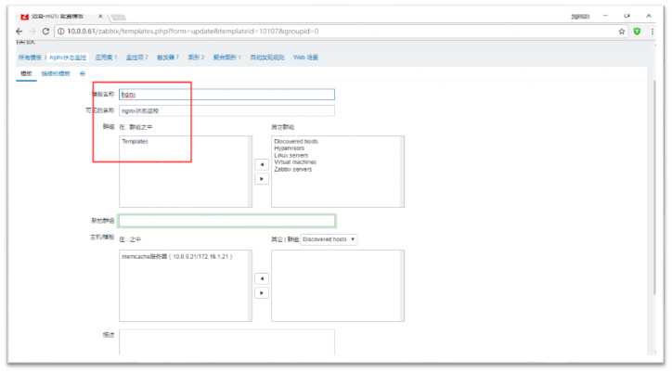
Task: Click the description textarea
Action: pos(226,342)
